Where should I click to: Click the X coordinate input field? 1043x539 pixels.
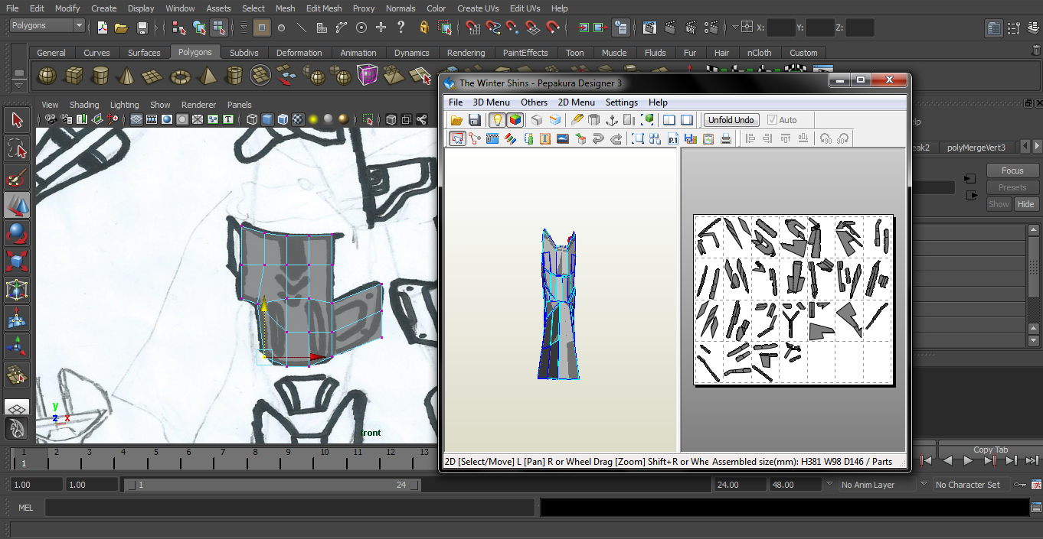tap(781, 28)
